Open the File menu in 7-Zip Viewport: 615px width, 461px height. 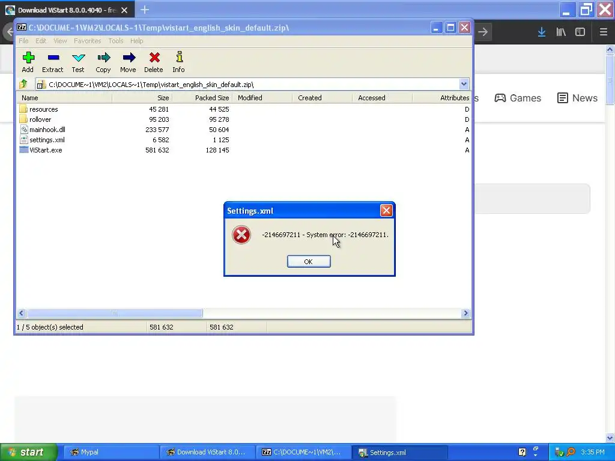click(23, 41)
